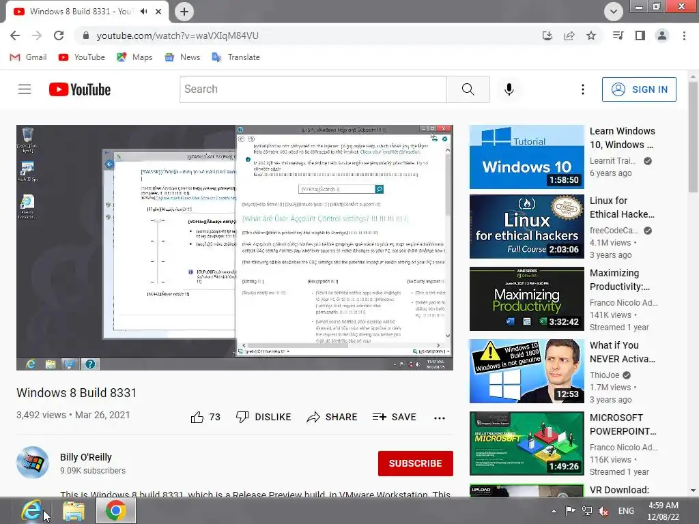699x524 pixels.
Task: Click the magnifier search button
Action: click(468, 89)
